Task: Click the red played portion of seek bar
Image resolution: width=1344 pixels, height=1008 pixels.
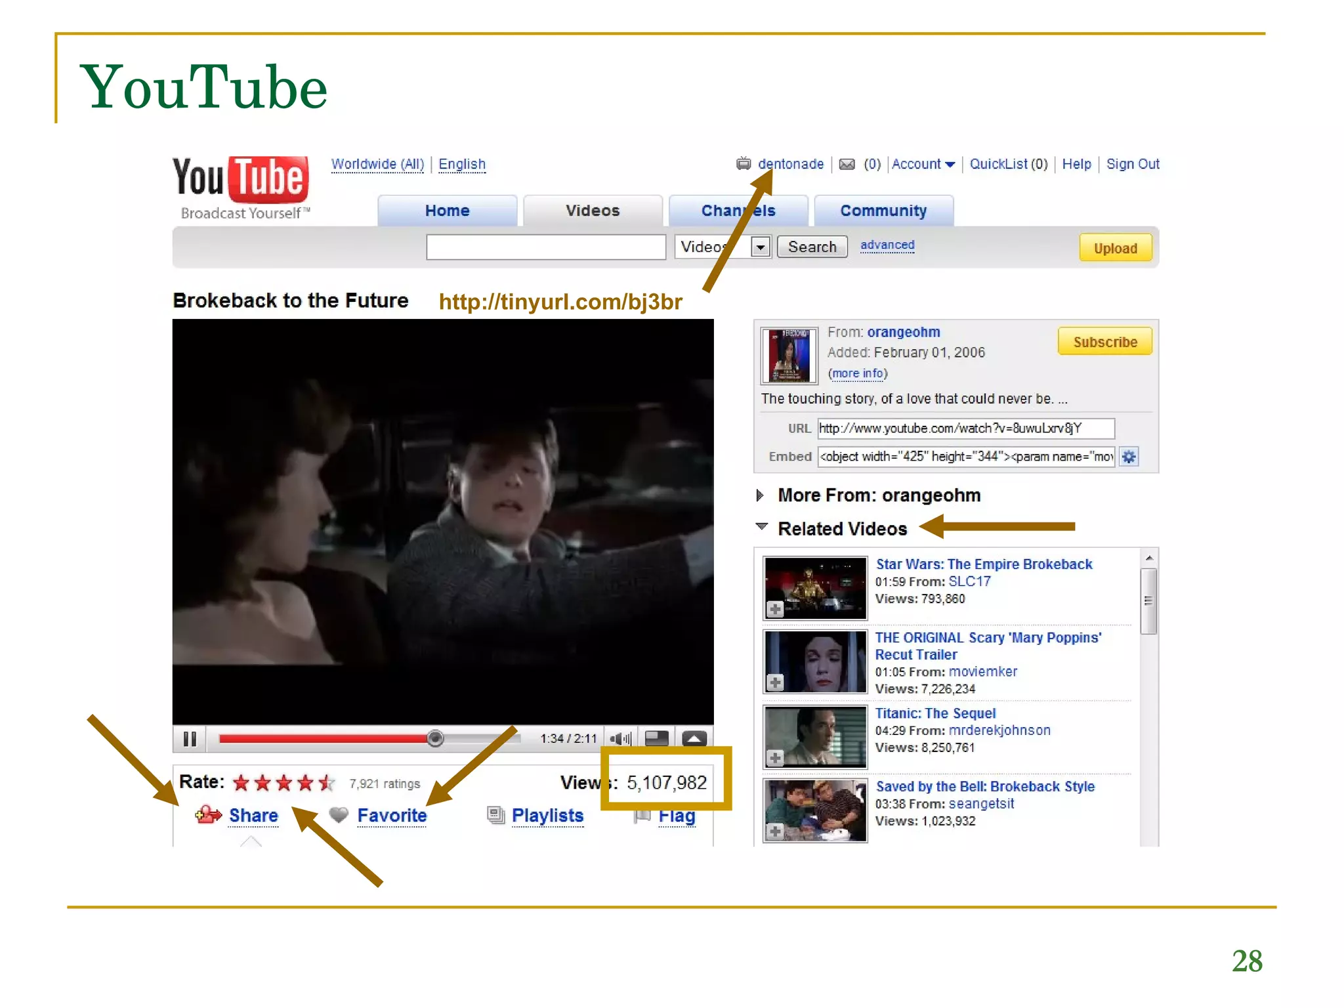Action: [324, 739]
